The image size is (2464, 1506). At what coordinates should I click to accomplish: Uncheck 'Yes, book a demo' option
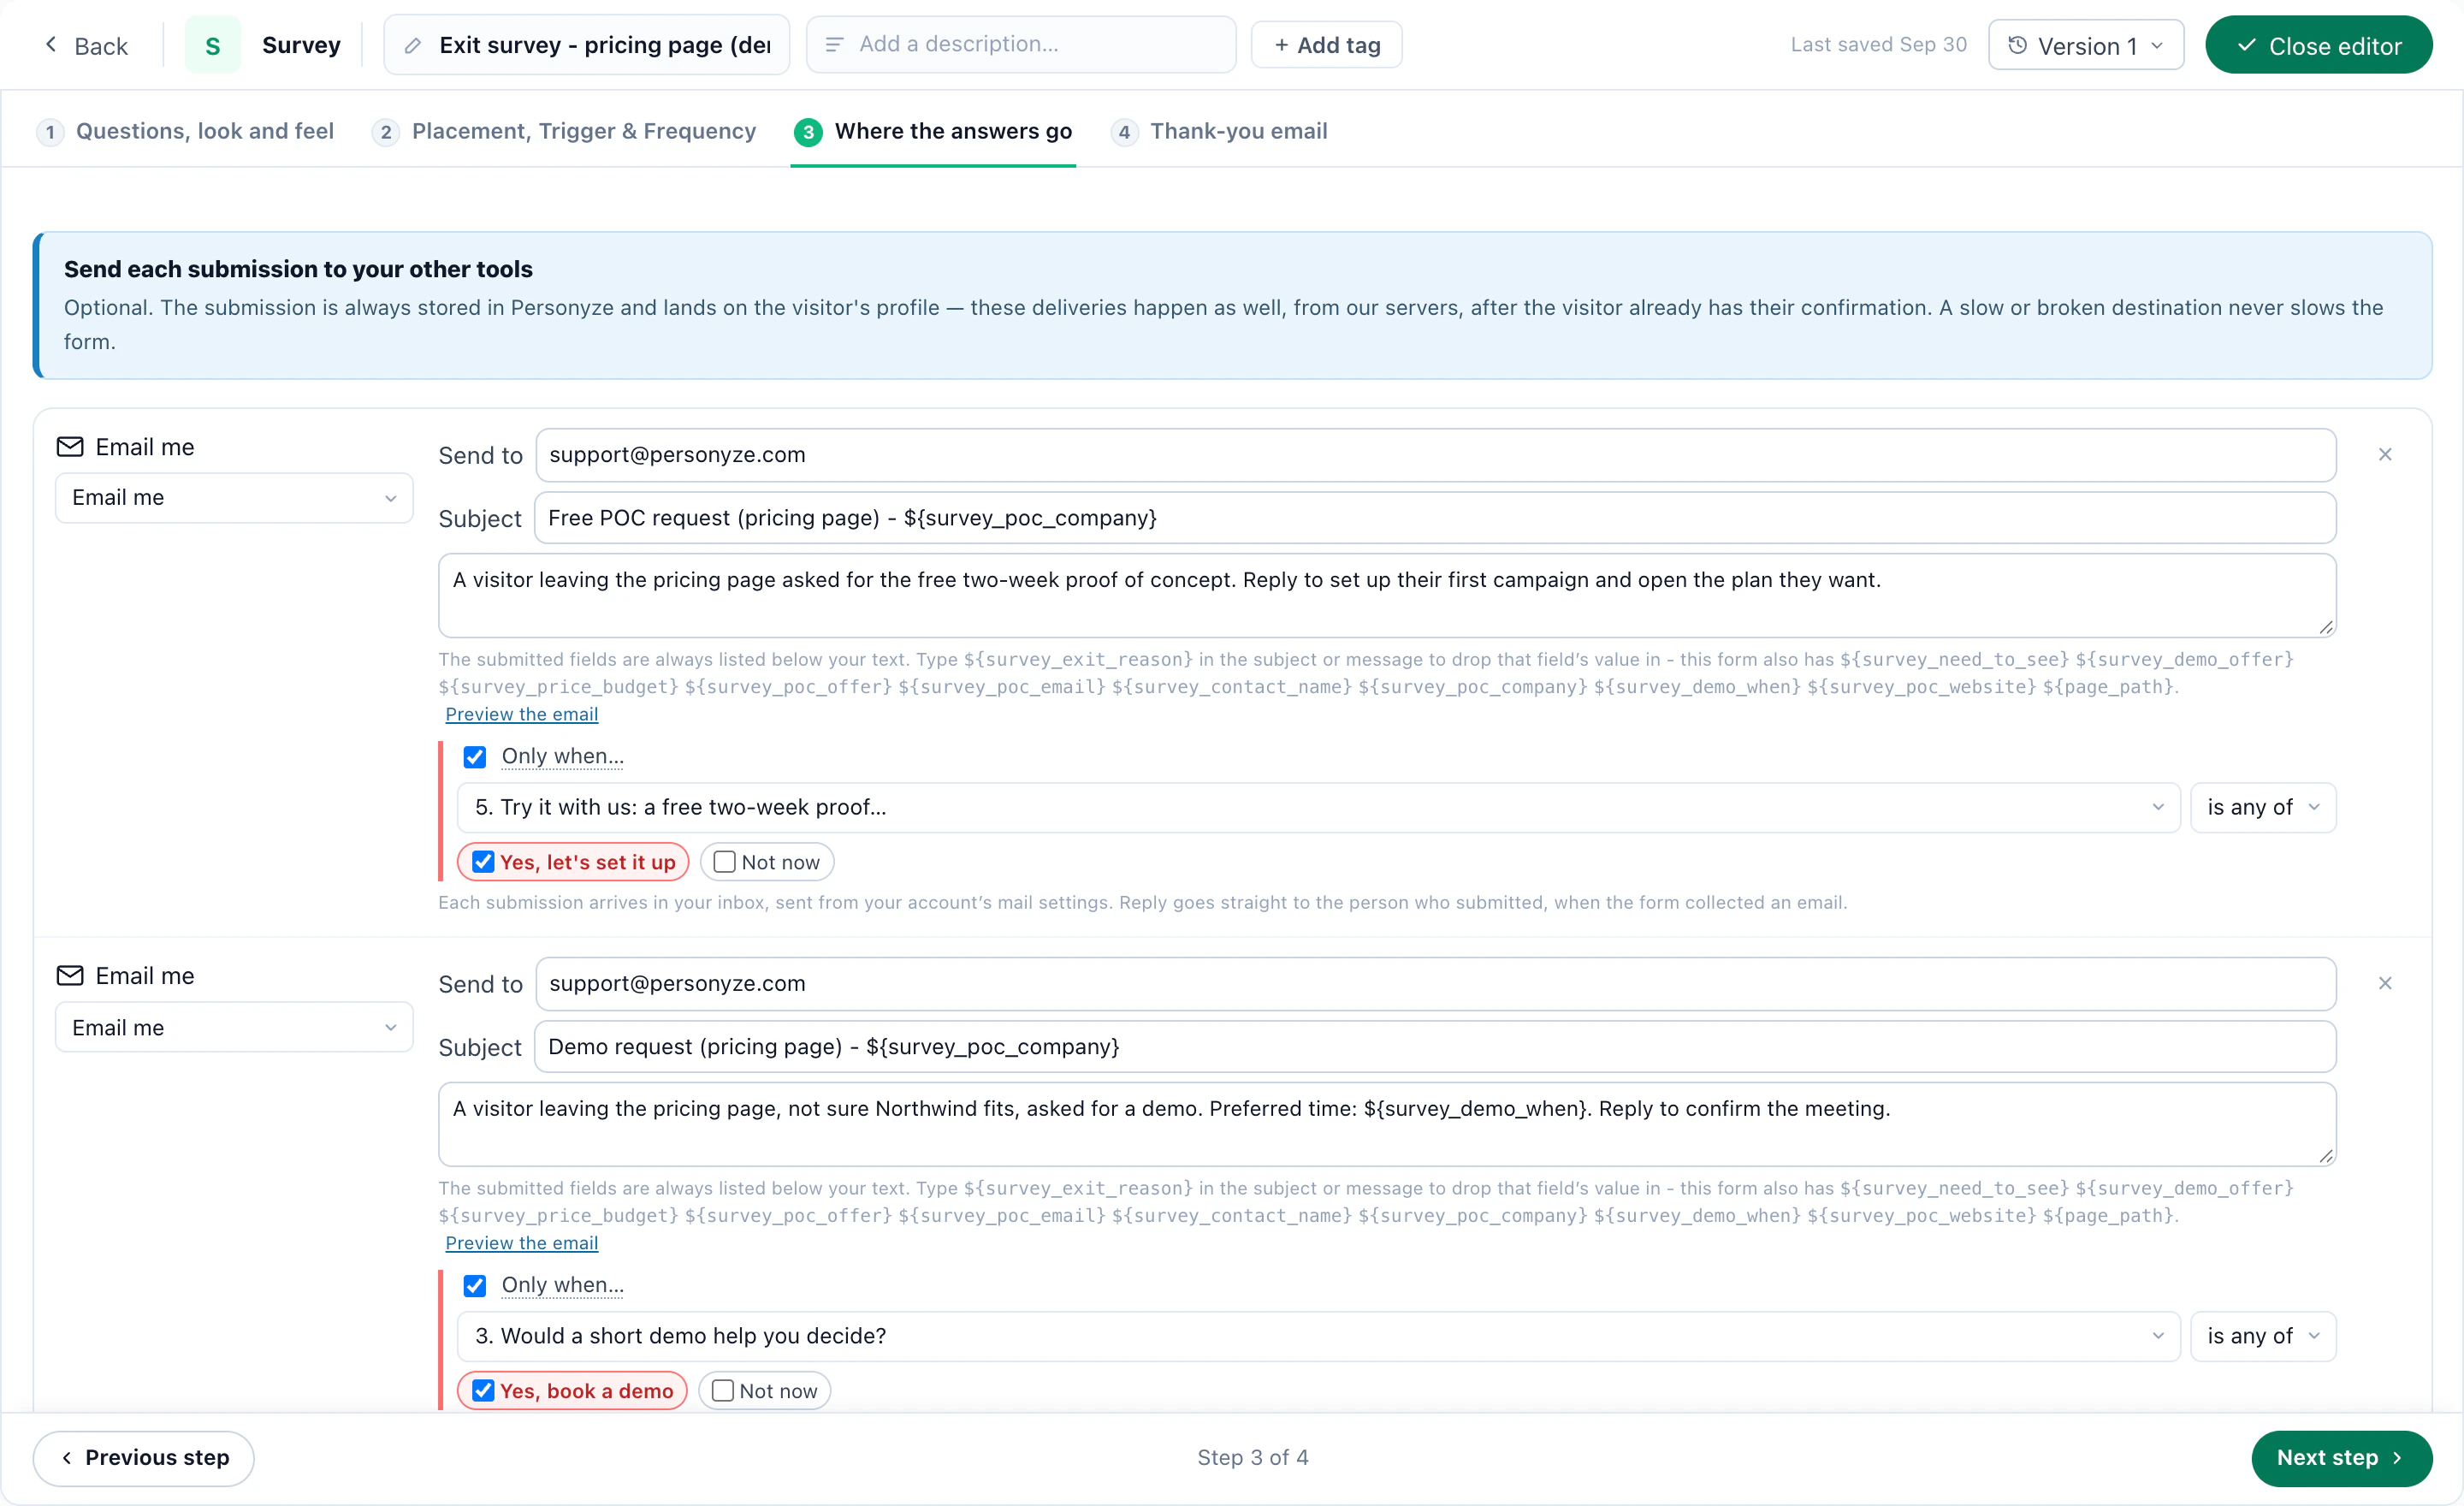pyautogui.click(x=483, y=1391)
